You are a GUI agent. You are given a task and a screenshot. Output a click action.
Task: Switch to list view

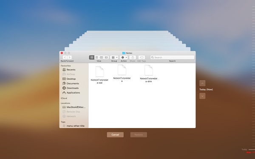pos(96,57)
